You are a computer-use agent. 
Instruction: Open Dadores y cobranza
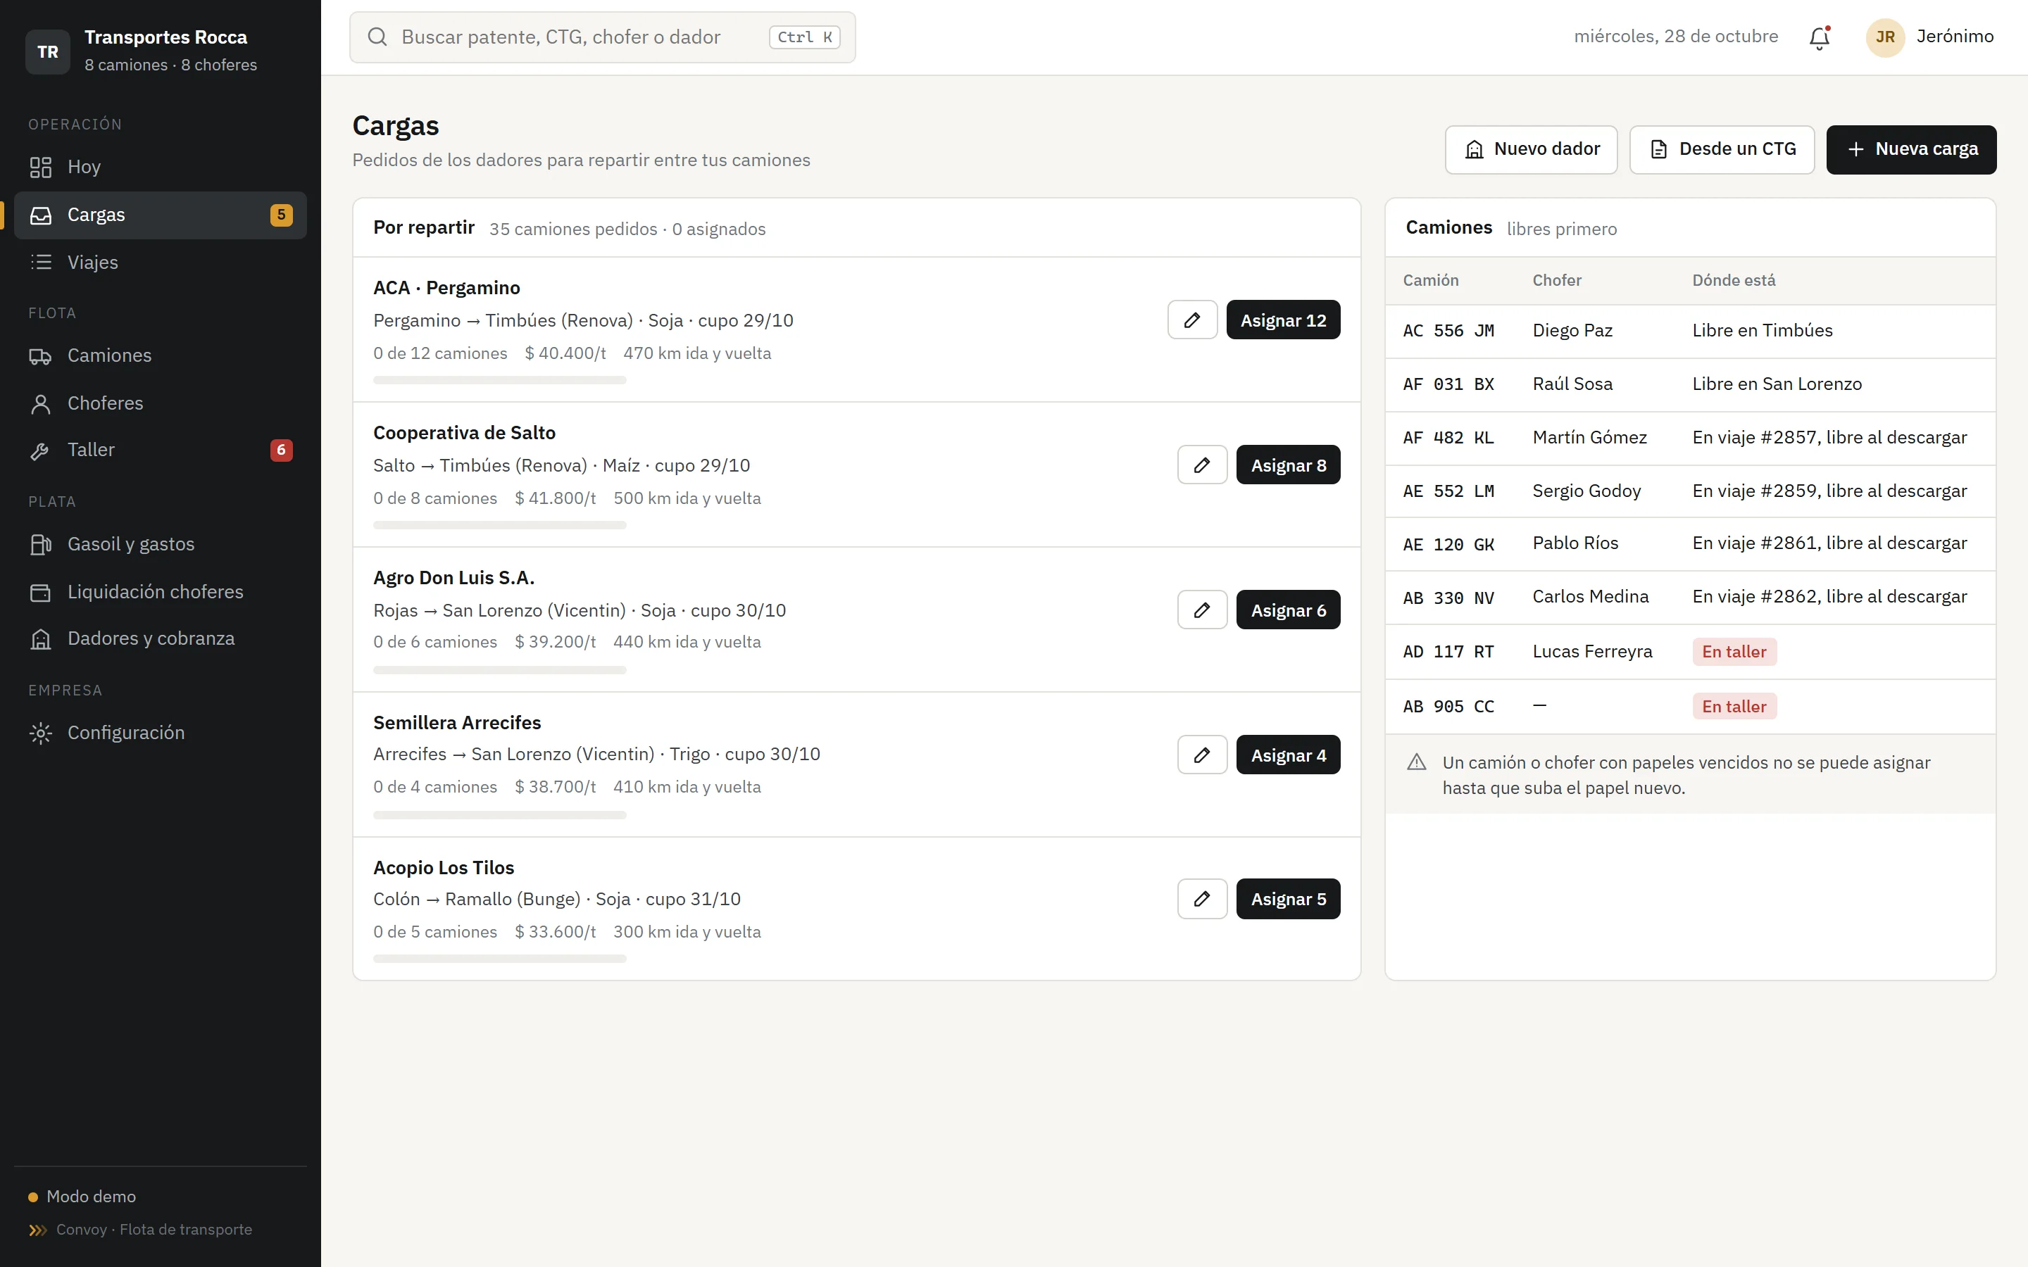point(160,638)
